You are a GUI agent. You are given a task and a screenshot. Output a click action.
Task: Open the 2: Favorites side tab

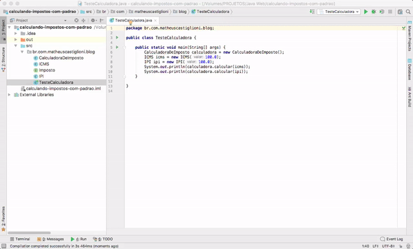(x=3, y=219)
